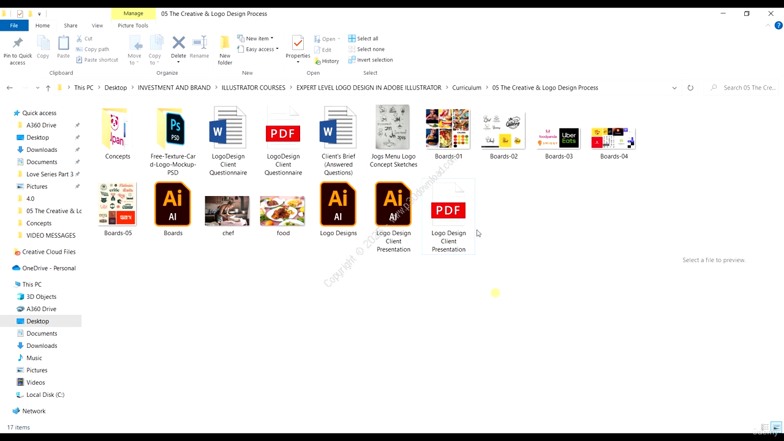The height and width of the screenshot is (441, 784).
Task: Expand the address bar history dropdown
Action: tap(674, 88)
